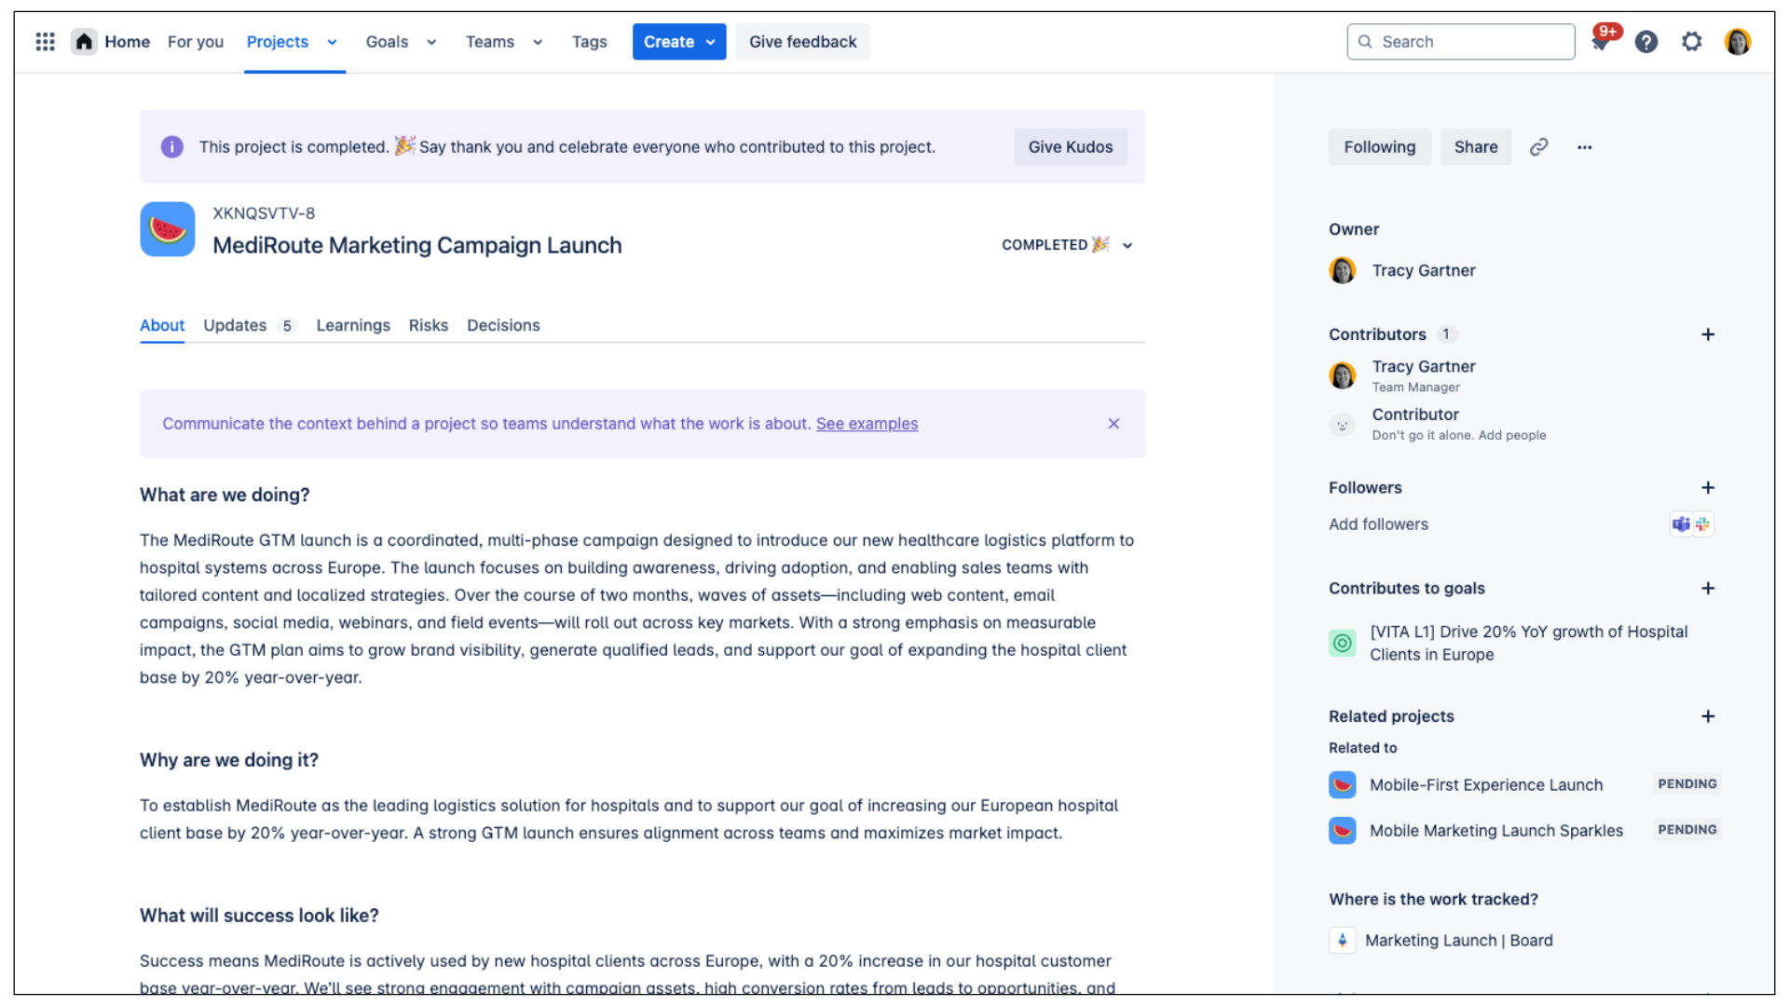Open the COMPLETED status dropdown
The height and width of the screenshot is (1006, 1789).
click(x=1066, y=245)
